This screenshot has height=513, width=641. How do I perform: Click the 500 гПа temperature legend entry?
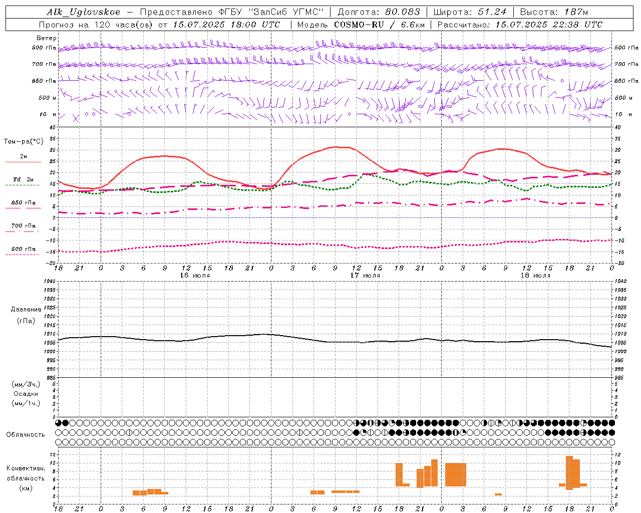24,249
